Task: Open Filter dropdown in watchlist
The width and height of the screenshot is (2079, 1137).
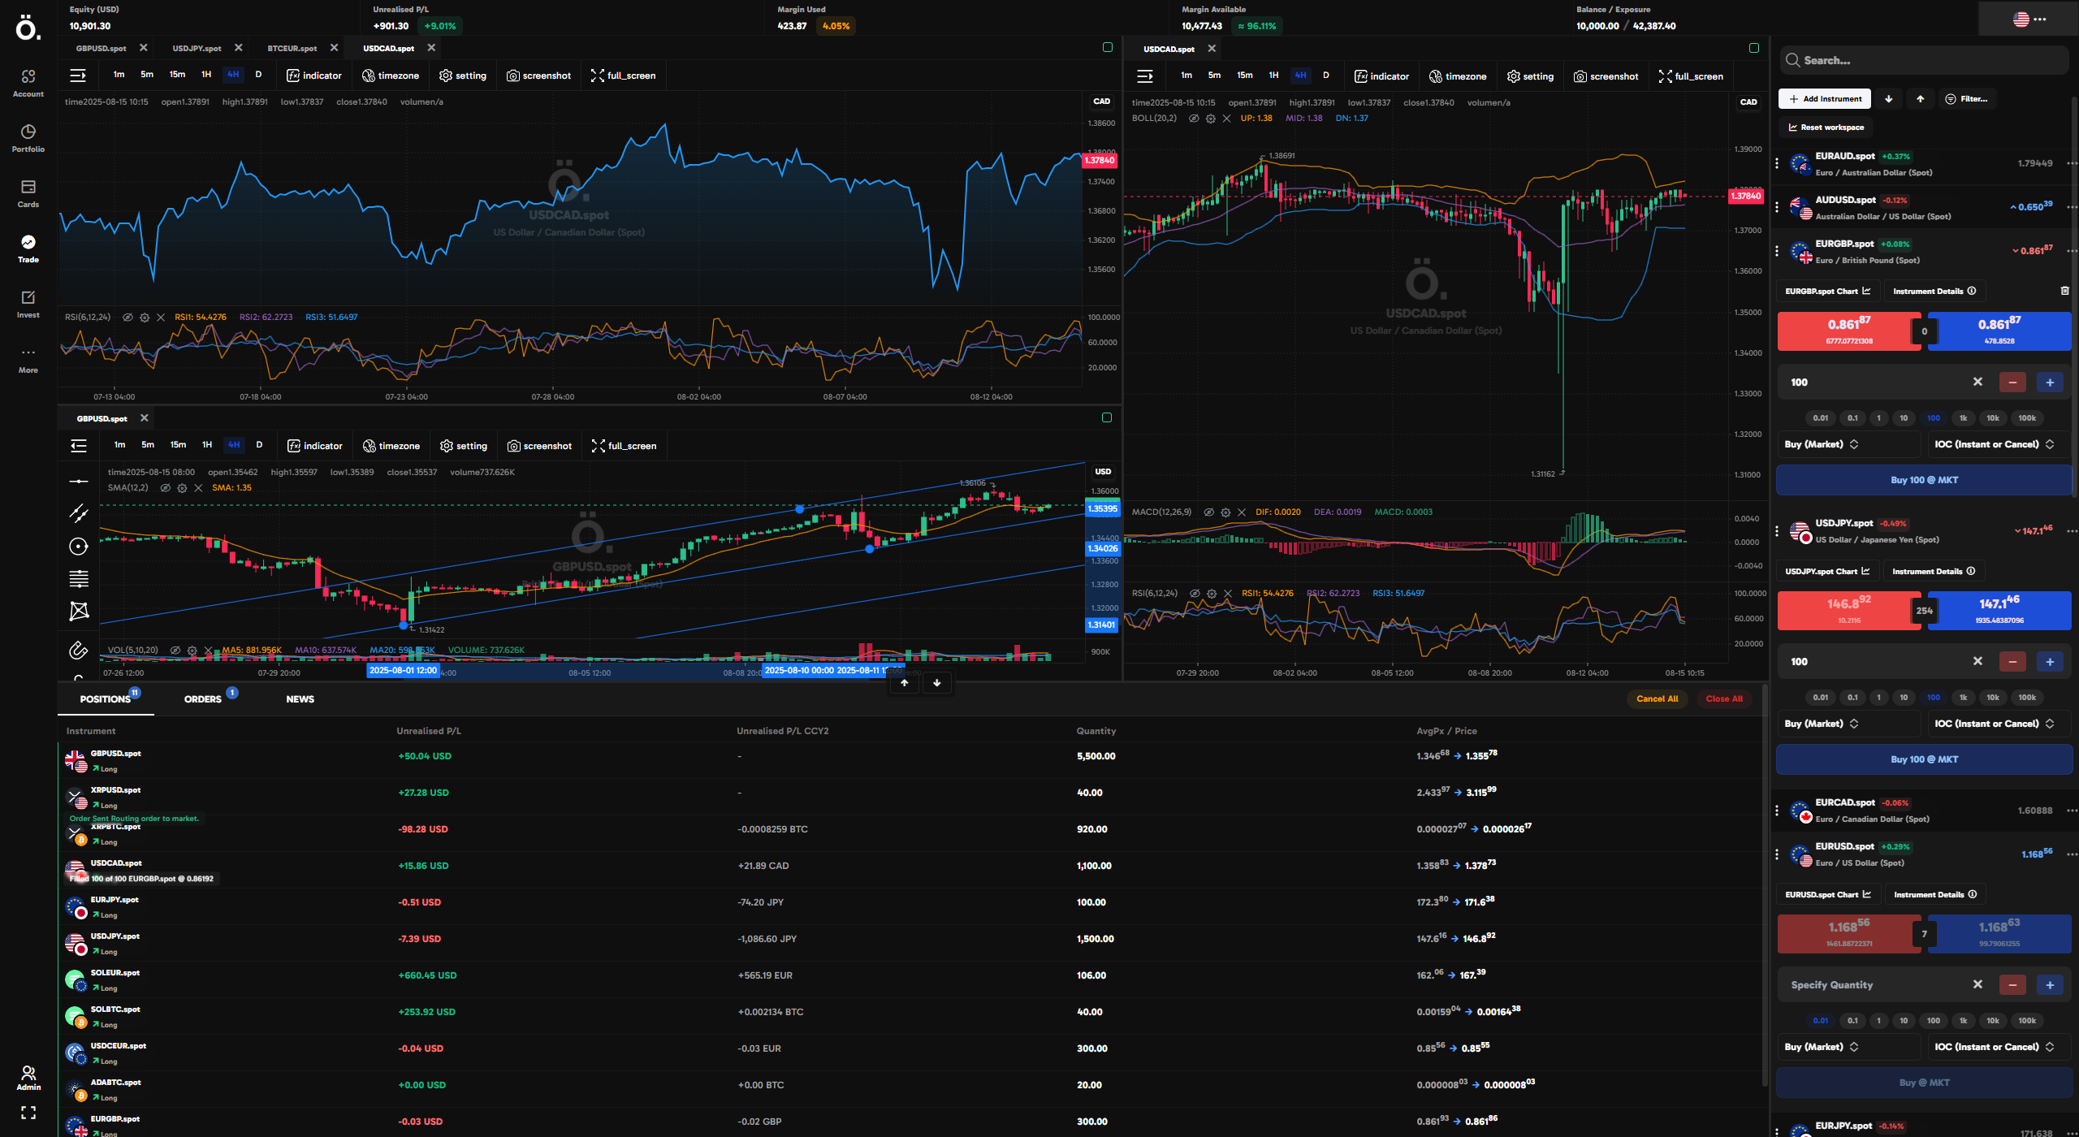Action: click(x=1967, y=99)
